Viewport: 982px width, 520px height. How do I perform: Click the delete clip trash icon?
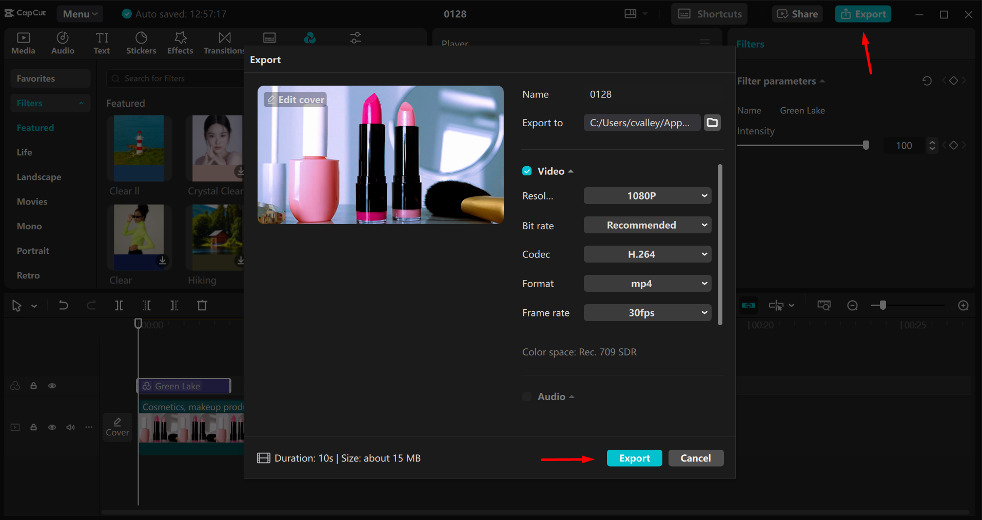coord(202,305)
